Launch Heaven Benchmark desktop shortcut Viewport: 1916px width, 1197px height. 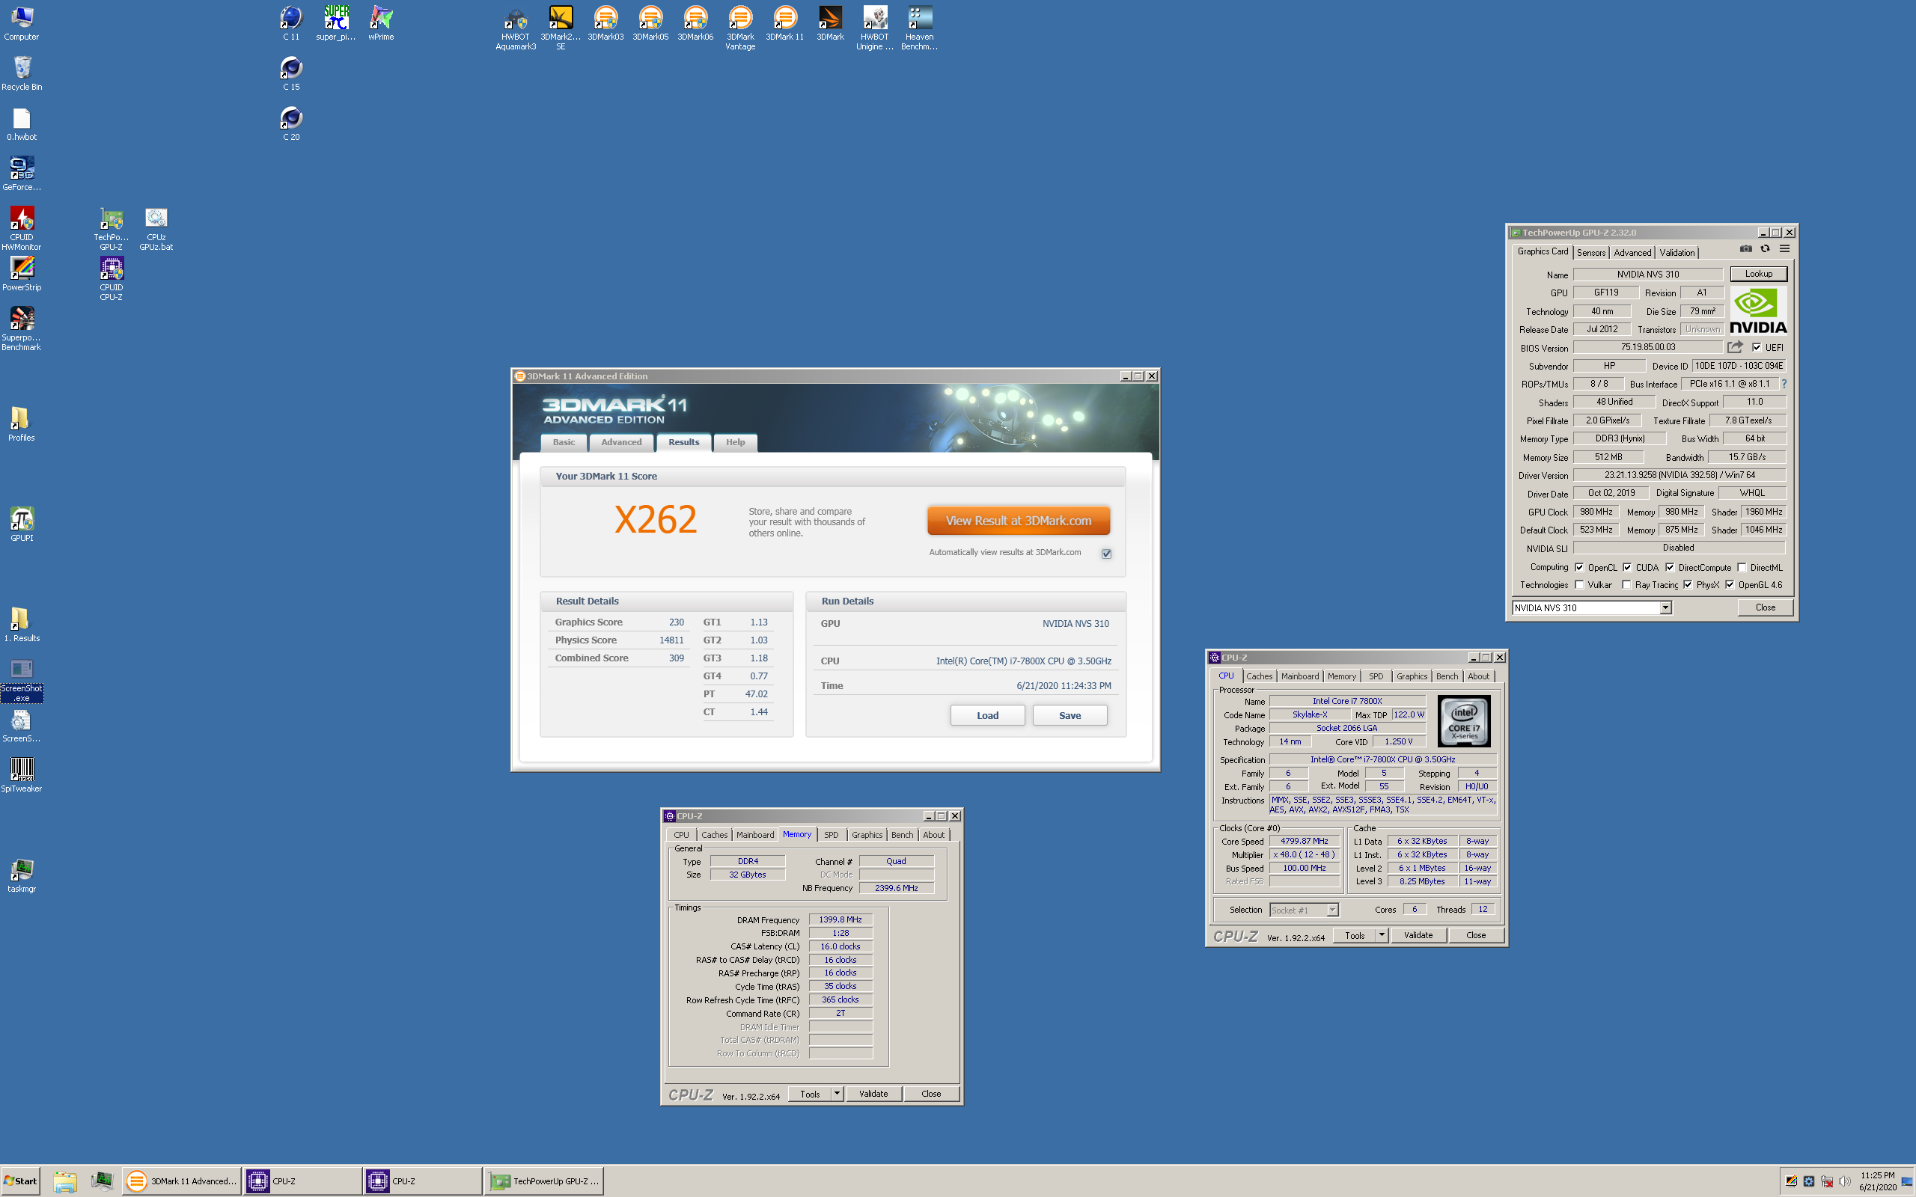[x=919, y=28]
